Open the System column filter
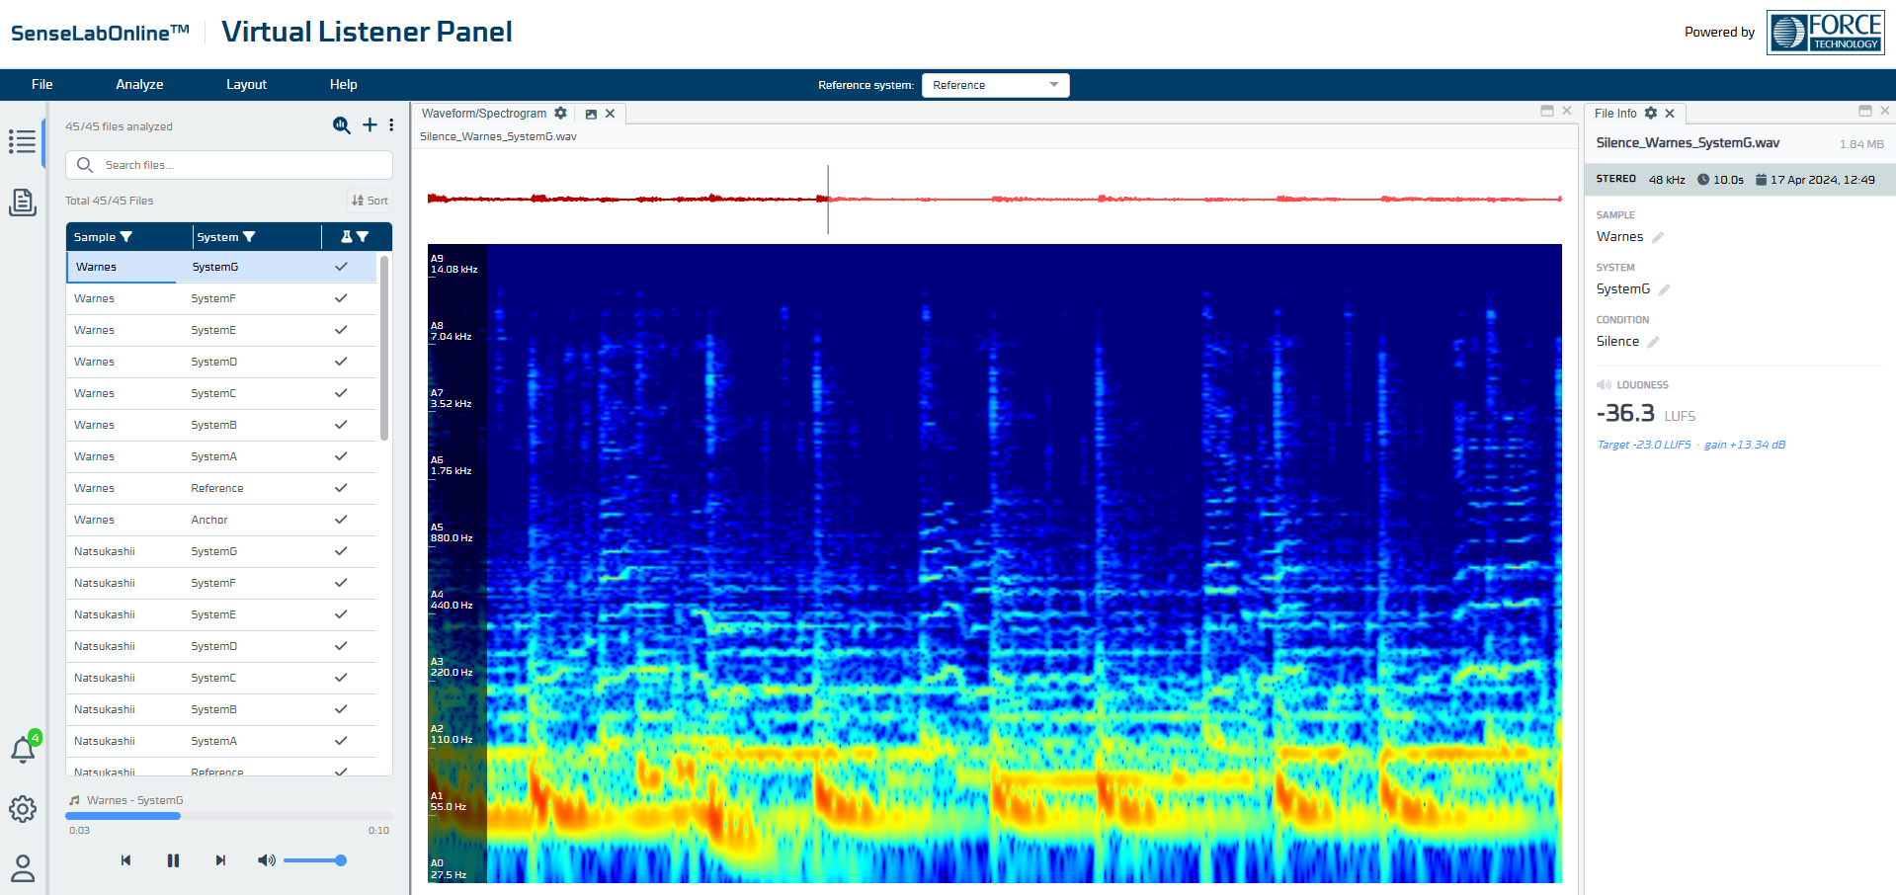The image size is (1896, 895). click(249, 237)
